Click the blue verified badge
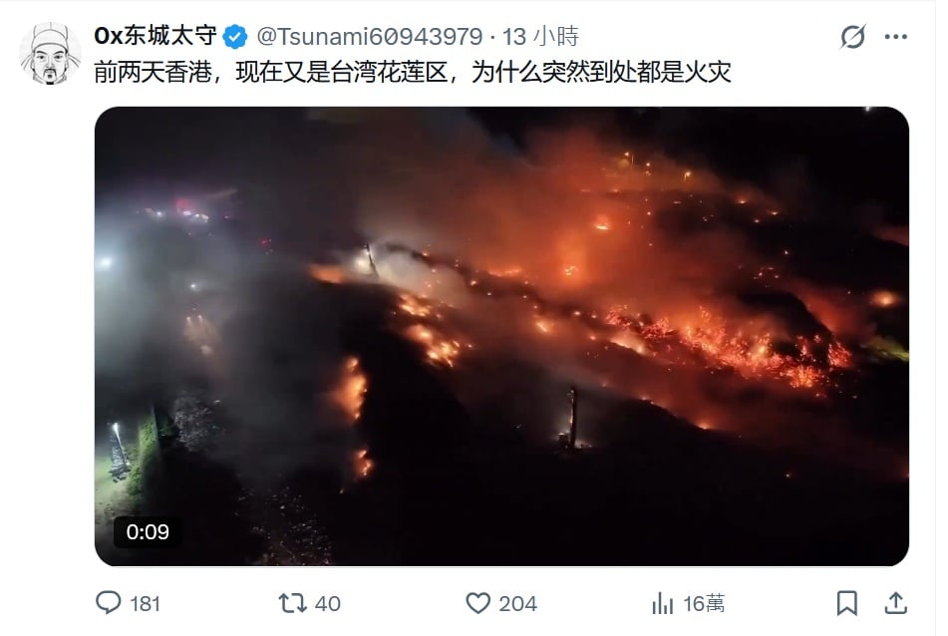Viewport: 948px width, 636px height. [x=234, y=37]
